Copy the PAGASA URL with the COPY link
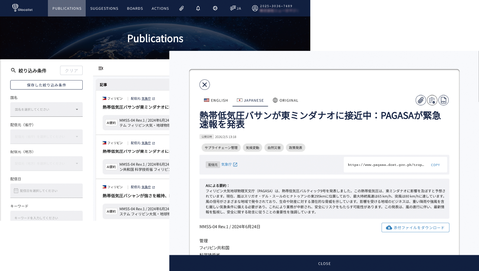 pyautogui.click(x=435, y=164)
